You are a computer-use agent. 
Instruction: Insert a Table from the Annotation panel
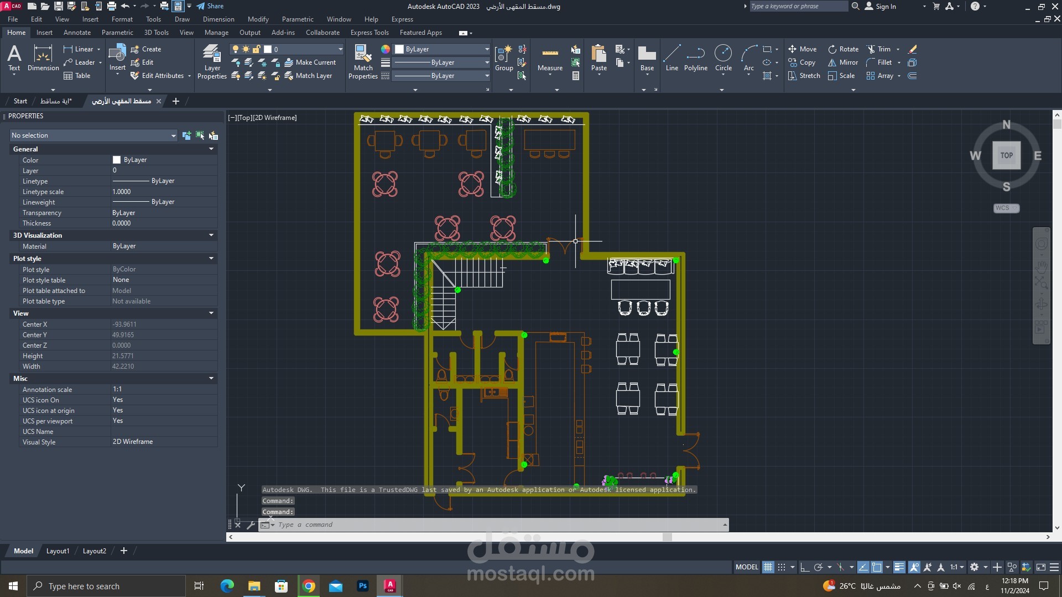tap(77, 76)
